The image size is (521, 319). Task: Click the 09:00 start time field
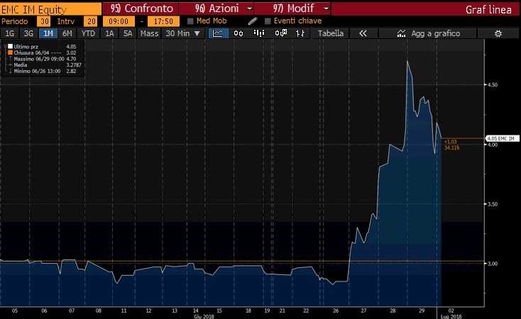coord(119,21)
